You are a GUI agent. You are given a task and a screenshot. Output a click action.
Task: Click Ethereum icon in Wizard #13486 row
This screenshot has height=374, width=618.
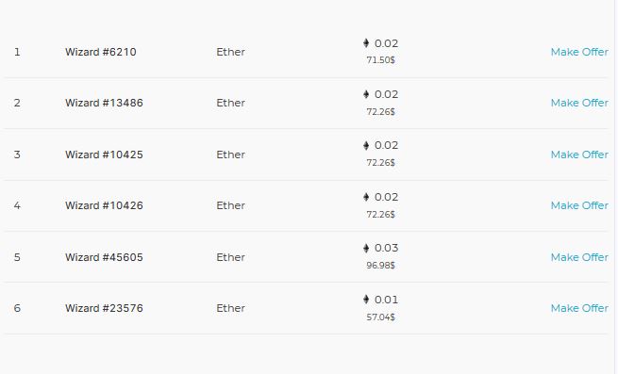(x=366, y=94)
